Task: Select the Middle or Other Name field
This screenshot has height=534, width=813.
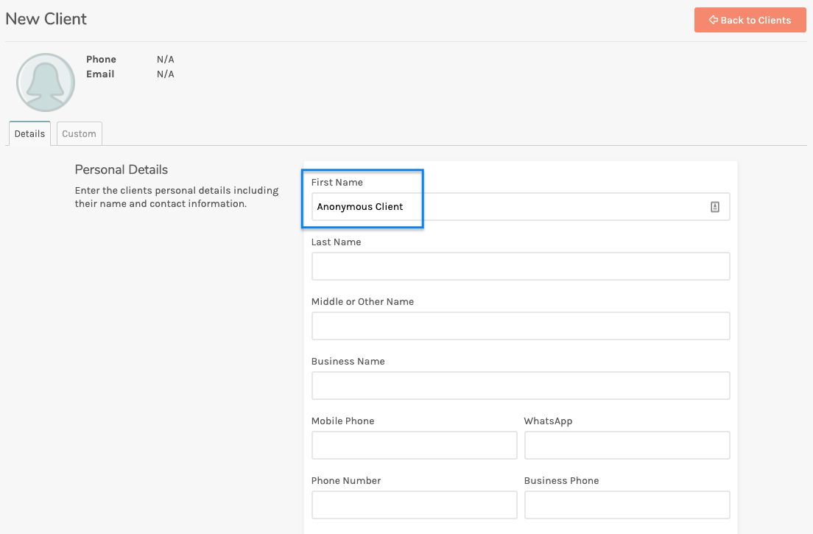Action: (521, 326)
